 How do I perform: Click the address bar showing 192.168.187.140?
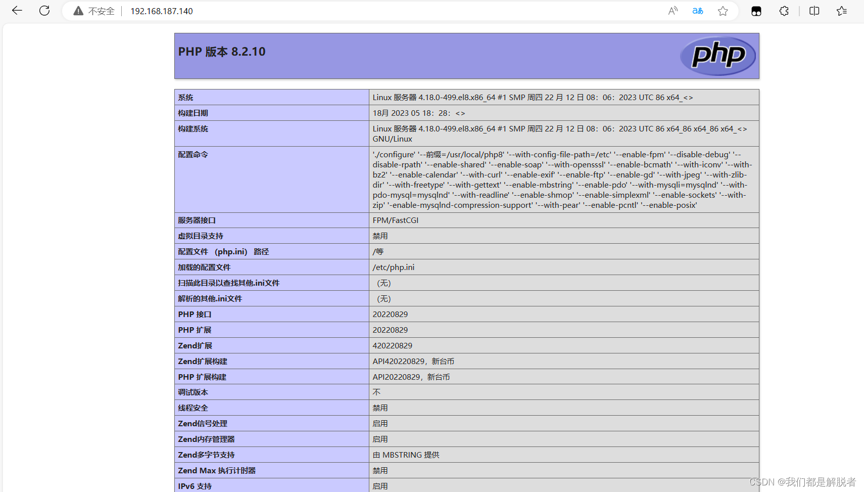[161, 11]
